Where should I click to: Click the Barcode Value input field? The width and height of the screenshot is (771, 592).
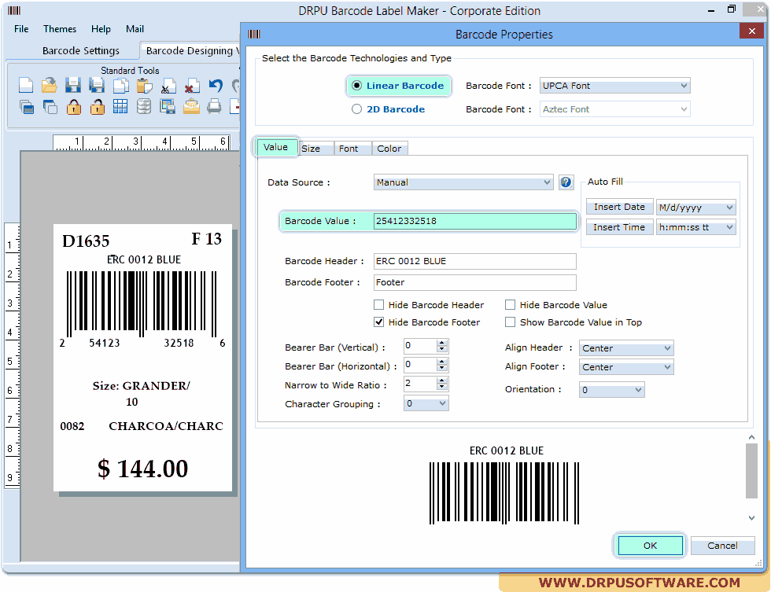click(x=474, y=221)
